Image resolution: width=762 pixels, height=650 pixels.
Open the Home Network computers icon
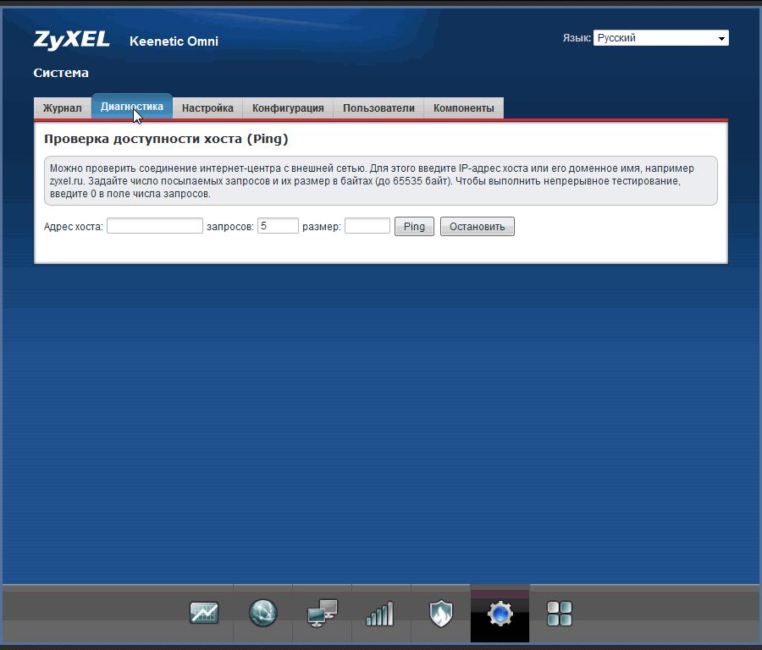(323, 613)
